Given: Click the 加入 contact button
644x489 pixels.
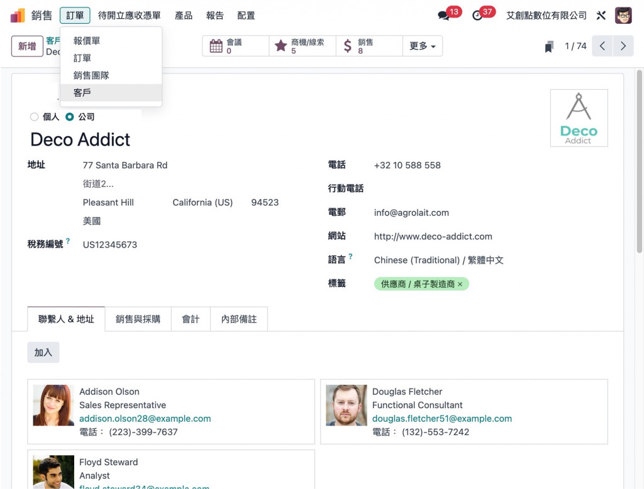Looking at the screenshot, I should (43, 353).
